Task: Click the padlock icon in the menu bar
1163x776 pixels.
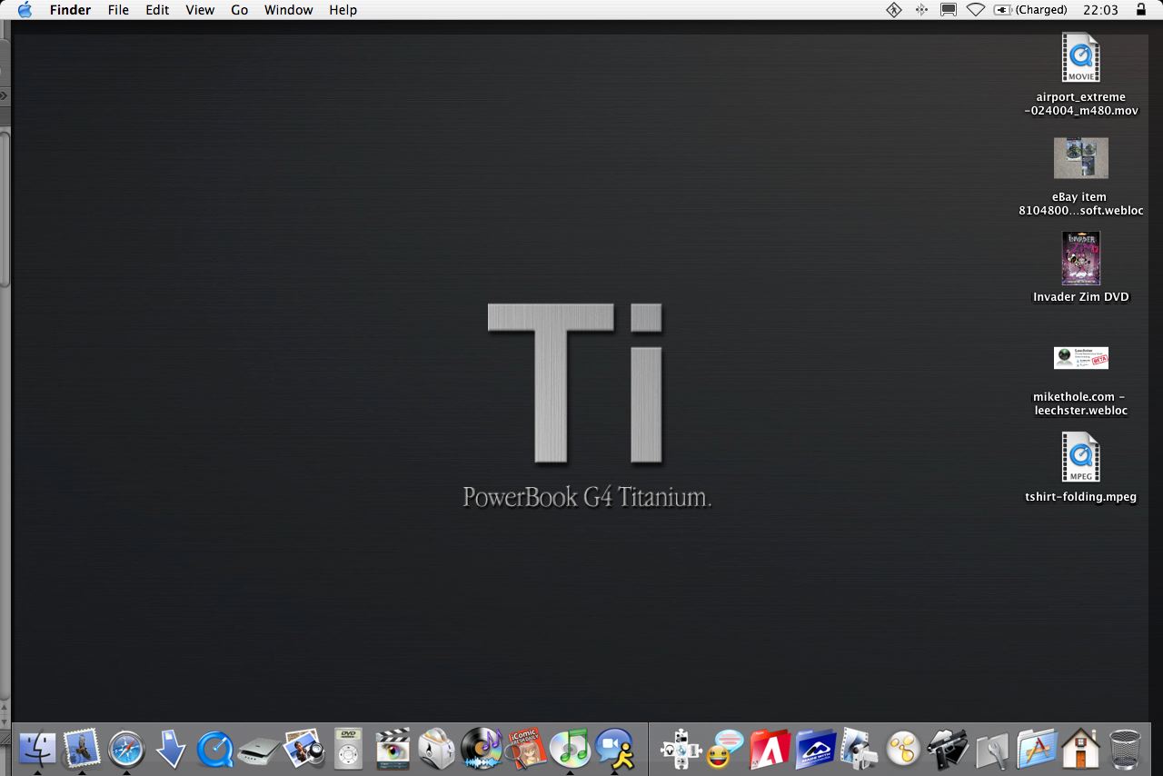Action: point(1141,10)
